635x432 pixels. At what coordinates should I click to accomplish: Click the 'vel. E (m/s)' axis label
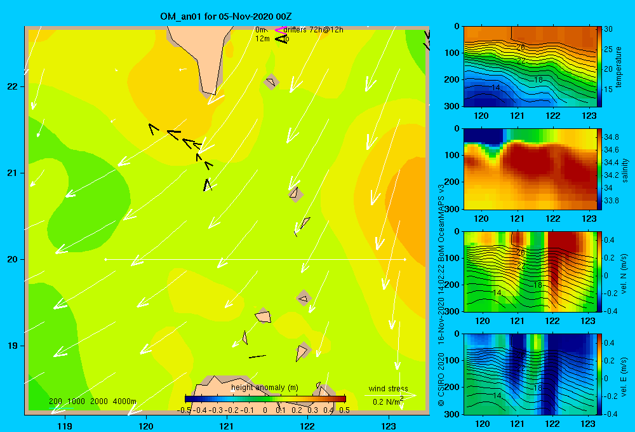[624, 376]
